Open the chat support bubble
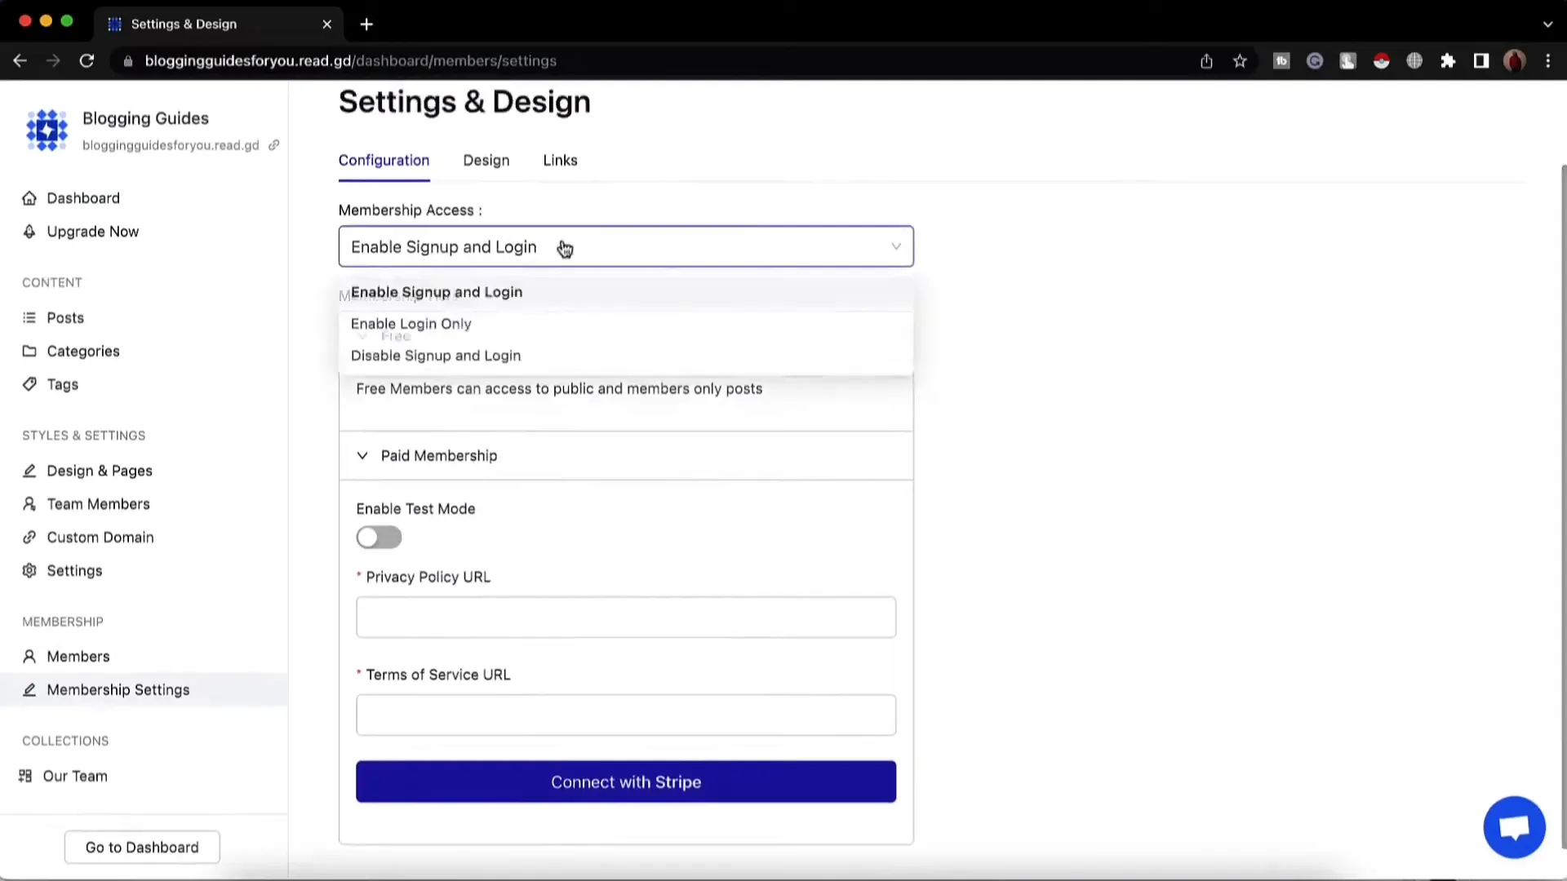Viewport: 1567px width, 881px height. tap(1514, 827)
